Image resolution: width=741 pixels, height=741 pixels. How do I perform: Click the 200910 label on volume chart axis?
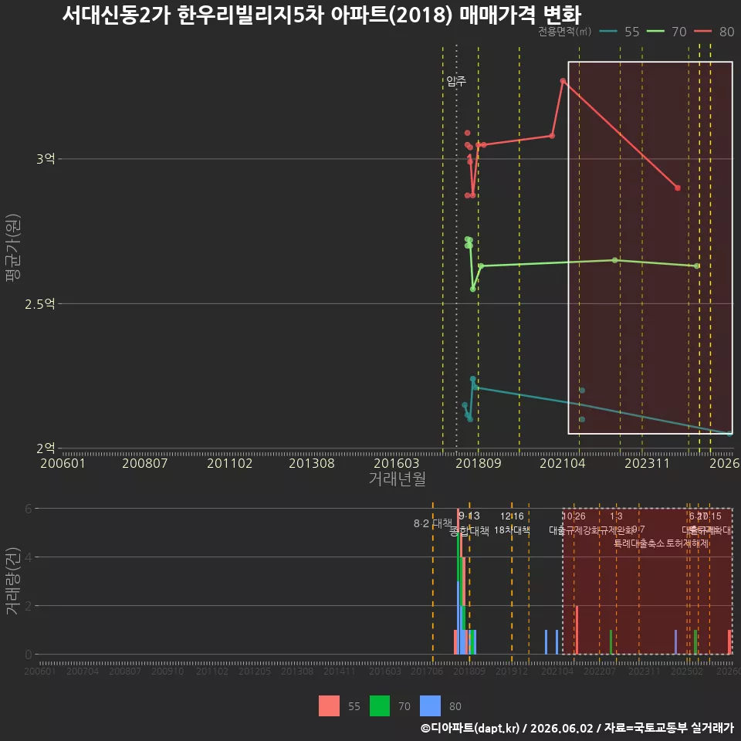pos(167,671)
